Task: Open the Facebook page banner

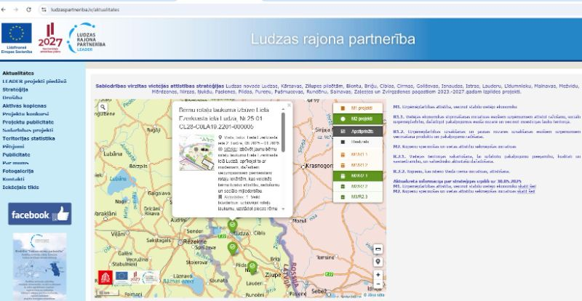Action: 39,214
